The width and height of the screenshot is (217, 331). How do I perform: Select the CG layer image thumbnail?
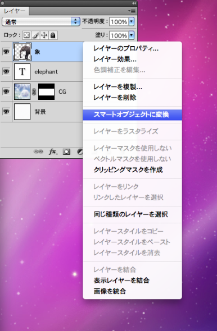[22, 91]
